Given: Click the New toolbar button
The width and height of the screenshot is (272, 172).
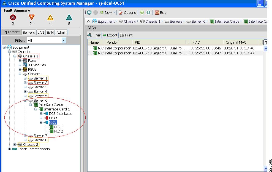Looking at the screenshot, I should click(106, 12).
